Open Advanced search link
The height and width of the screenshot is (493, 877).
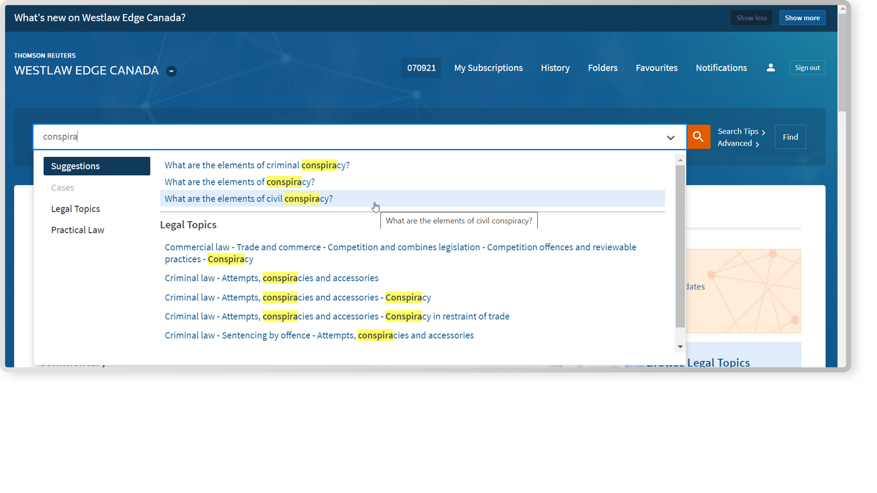click(738, 144)
